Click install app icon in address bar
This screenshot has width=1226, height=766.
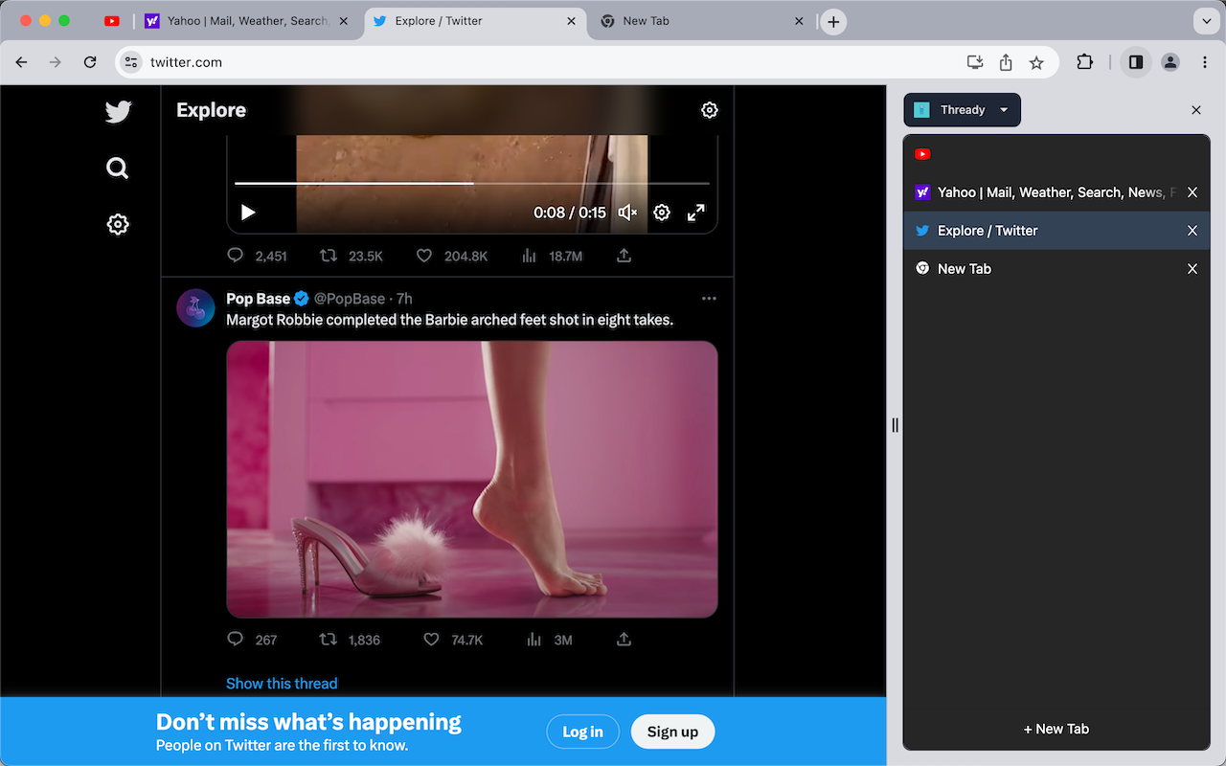click(x=975, y=62)
